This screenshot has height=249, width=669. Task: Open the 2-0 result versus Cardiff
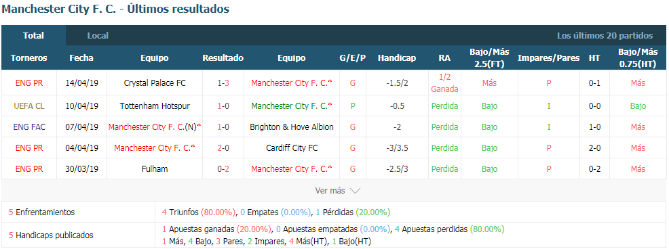point(223,148)
